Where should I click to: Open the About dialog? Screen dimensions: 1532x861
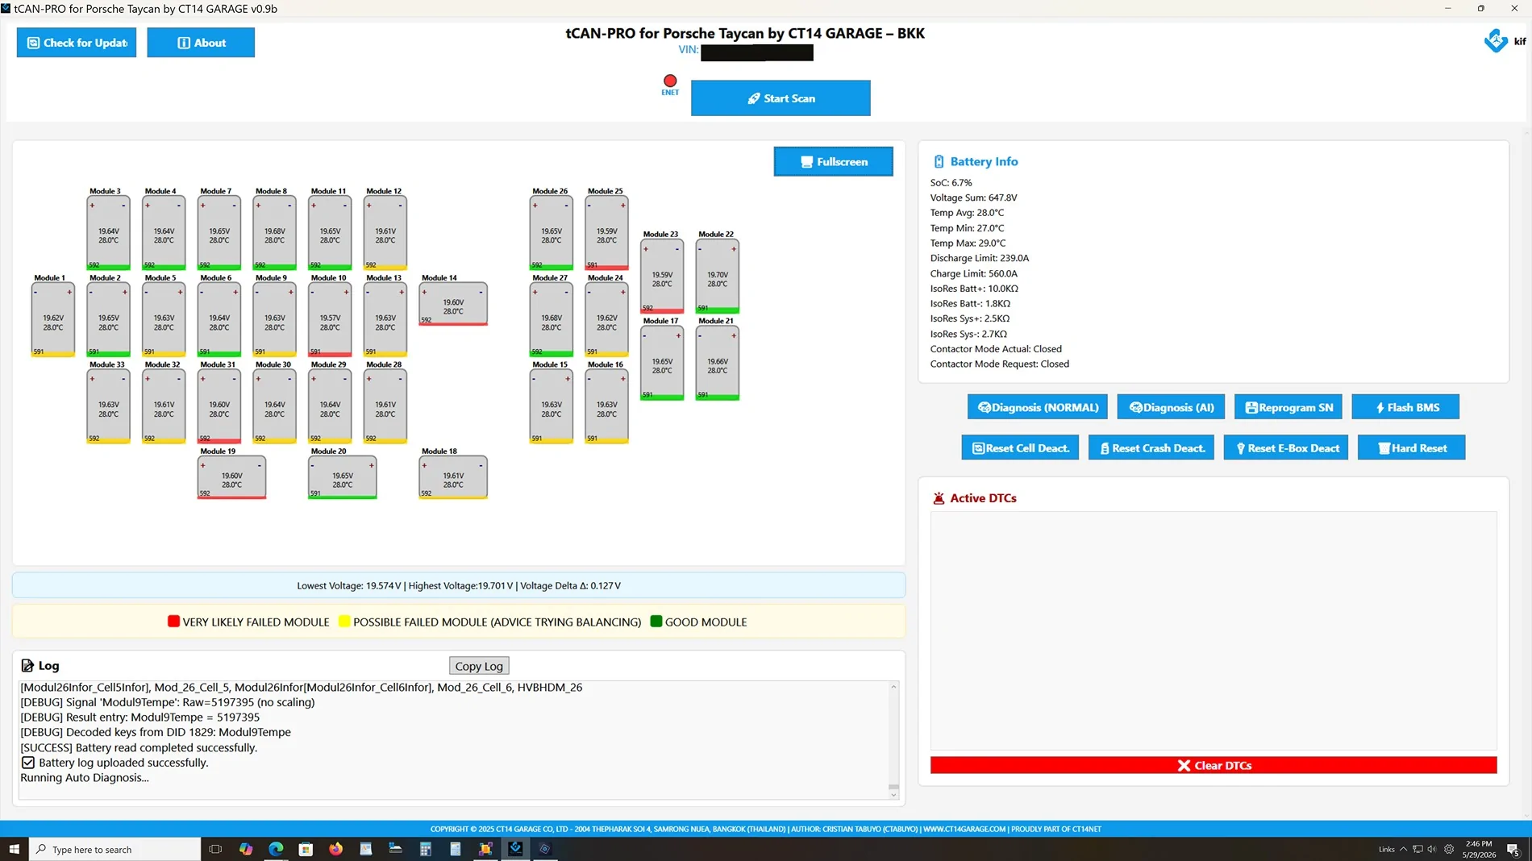pyautogui.click(x=201, y=43)
